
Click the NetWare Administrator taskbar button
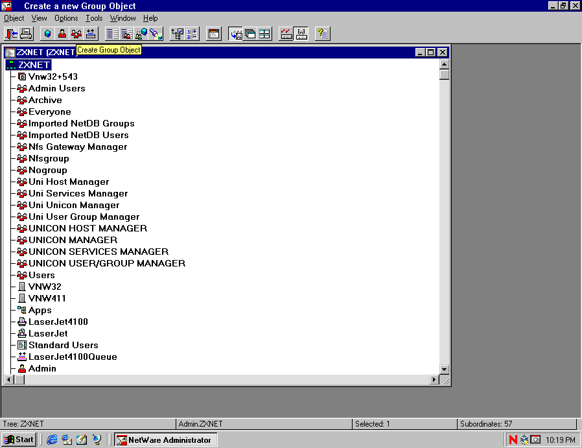tap(165, 440)
